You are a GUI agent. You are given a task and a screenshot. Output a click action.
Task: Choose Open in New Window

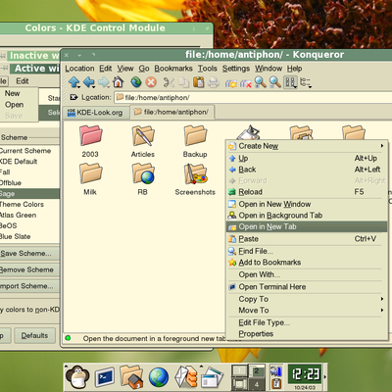307,204
